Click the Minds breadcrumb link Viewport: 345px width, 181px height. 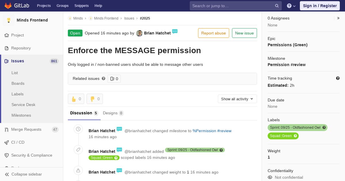78,18
